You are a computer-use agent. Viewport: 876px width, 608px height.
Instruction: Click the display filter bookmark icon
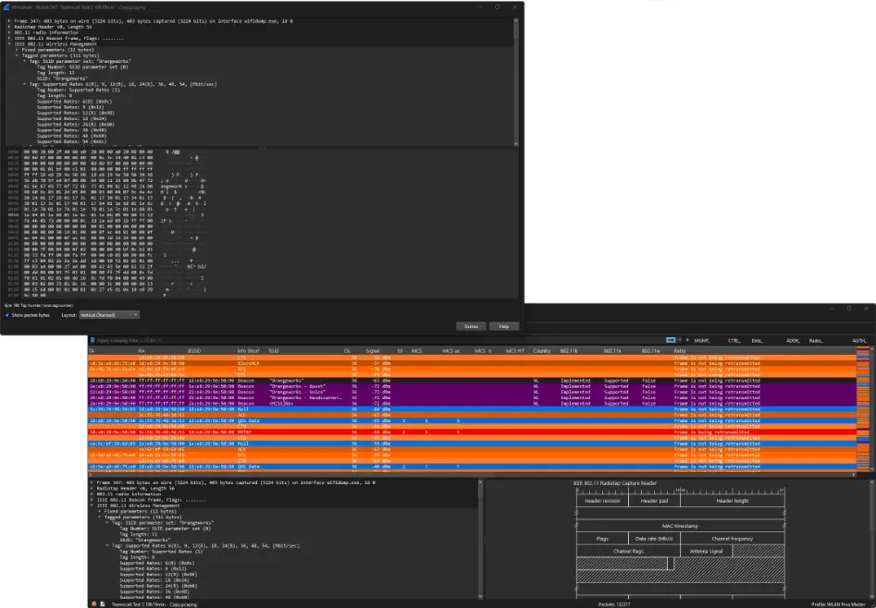pos(93,340)
